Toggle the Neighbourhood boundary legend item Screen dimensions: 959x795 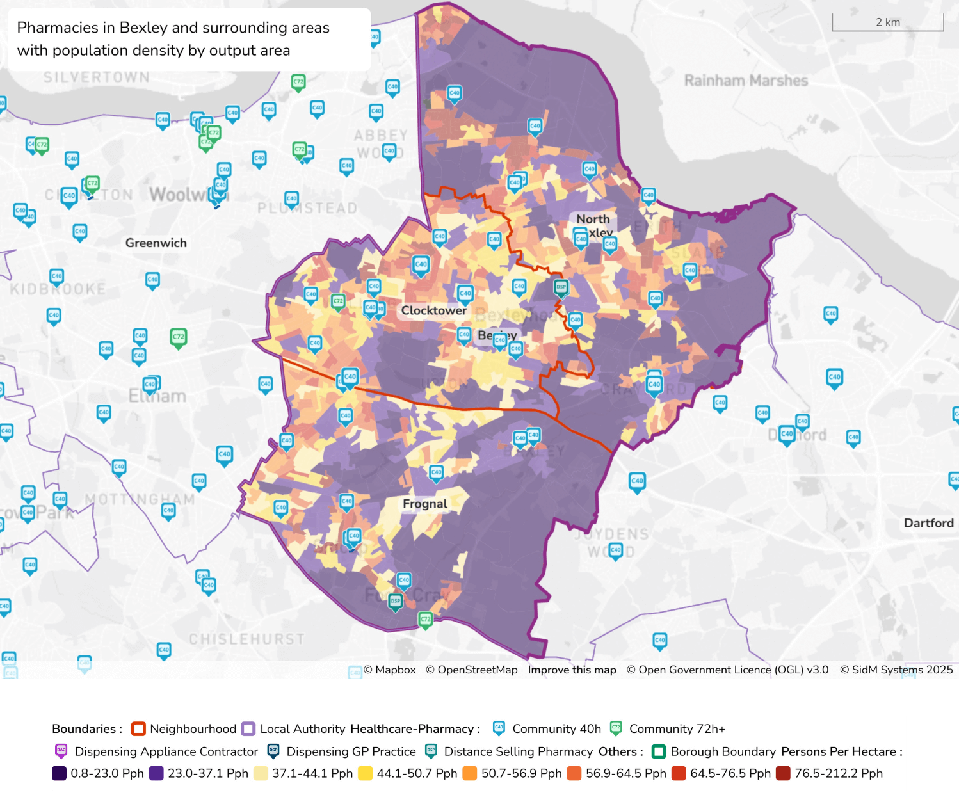(138, 728)
